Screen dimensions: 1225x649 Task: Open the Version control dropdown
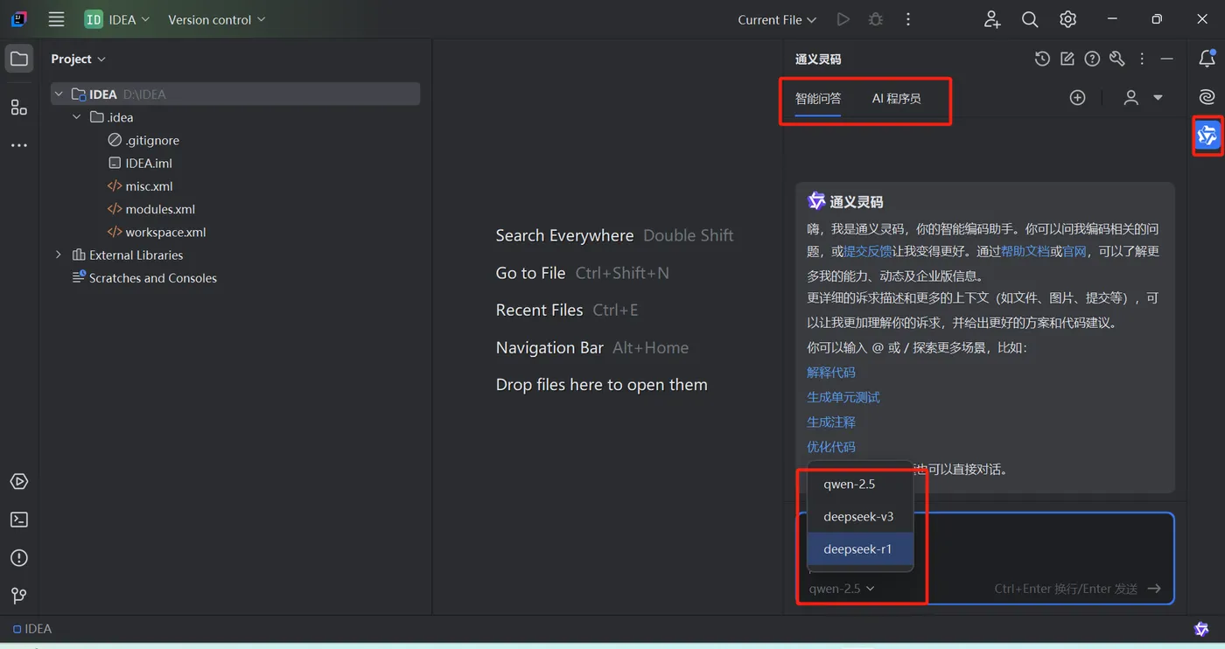tap(216, 19)
